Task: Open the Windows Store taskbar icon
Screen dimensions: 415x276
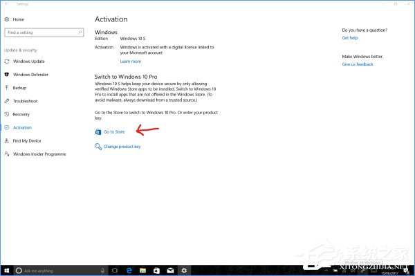Action: pos(156,270)
